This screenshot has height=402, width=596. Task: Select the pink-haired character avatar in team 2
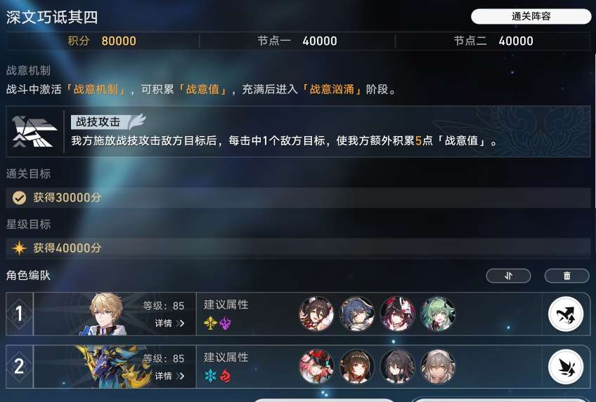tap(316, 366)
